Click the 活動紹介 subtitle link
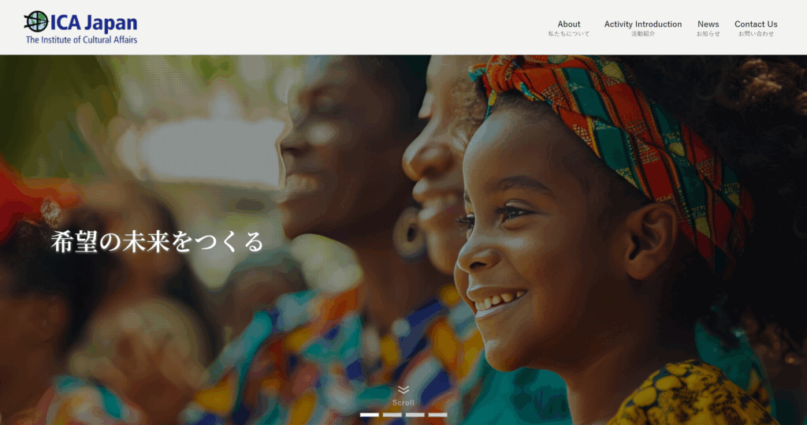This screenshot has height=425, width=807. click(643, 34)
